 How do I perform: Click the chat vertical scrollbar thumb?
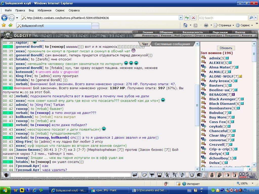coord(197,105)
